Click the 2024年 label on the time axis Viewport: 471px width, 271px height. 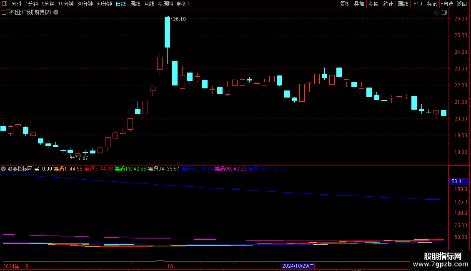coord(11,266)
